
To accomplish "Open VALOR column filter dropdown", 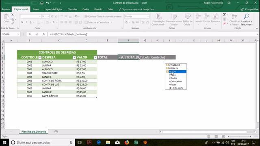I will point(95,58).
